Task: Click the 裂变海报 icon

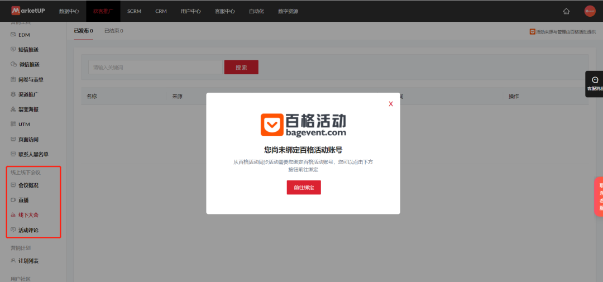Action: 13,109
